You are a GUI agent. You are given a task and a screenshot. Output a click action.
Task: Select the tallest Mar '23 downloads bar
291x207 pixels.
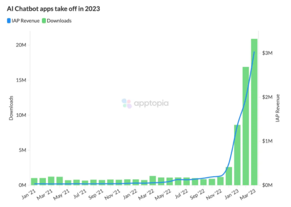[x=254, y=112]
